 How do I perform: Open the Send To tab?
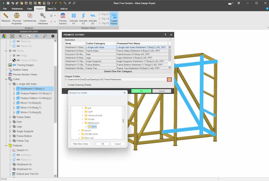click(52, 9)
